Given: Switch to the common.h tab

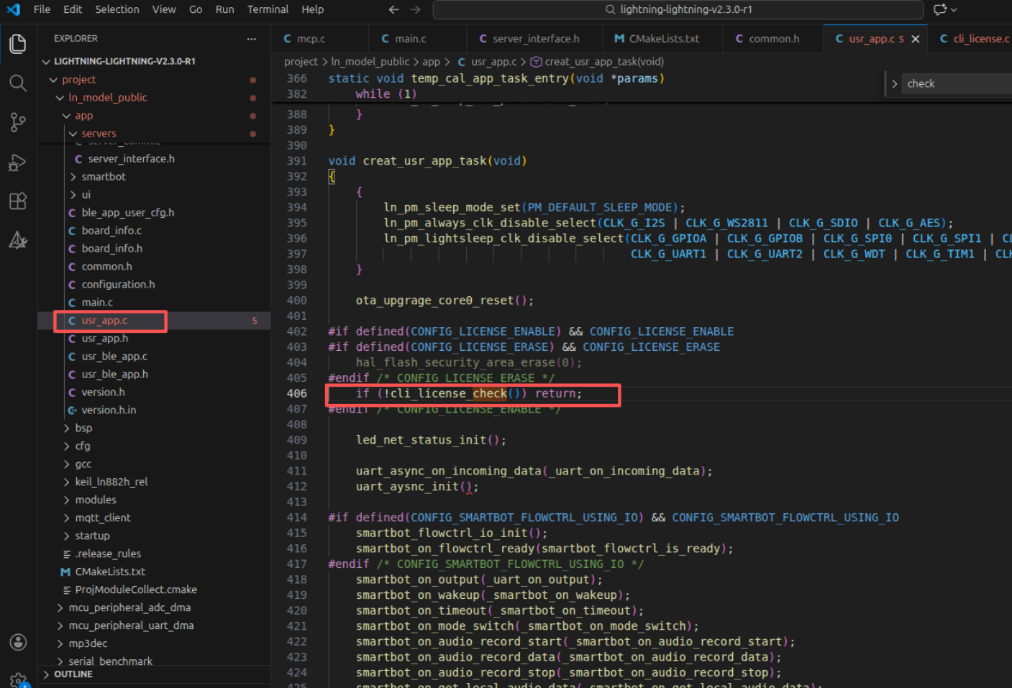Looking at the screenshot, I should pos(773,39).
